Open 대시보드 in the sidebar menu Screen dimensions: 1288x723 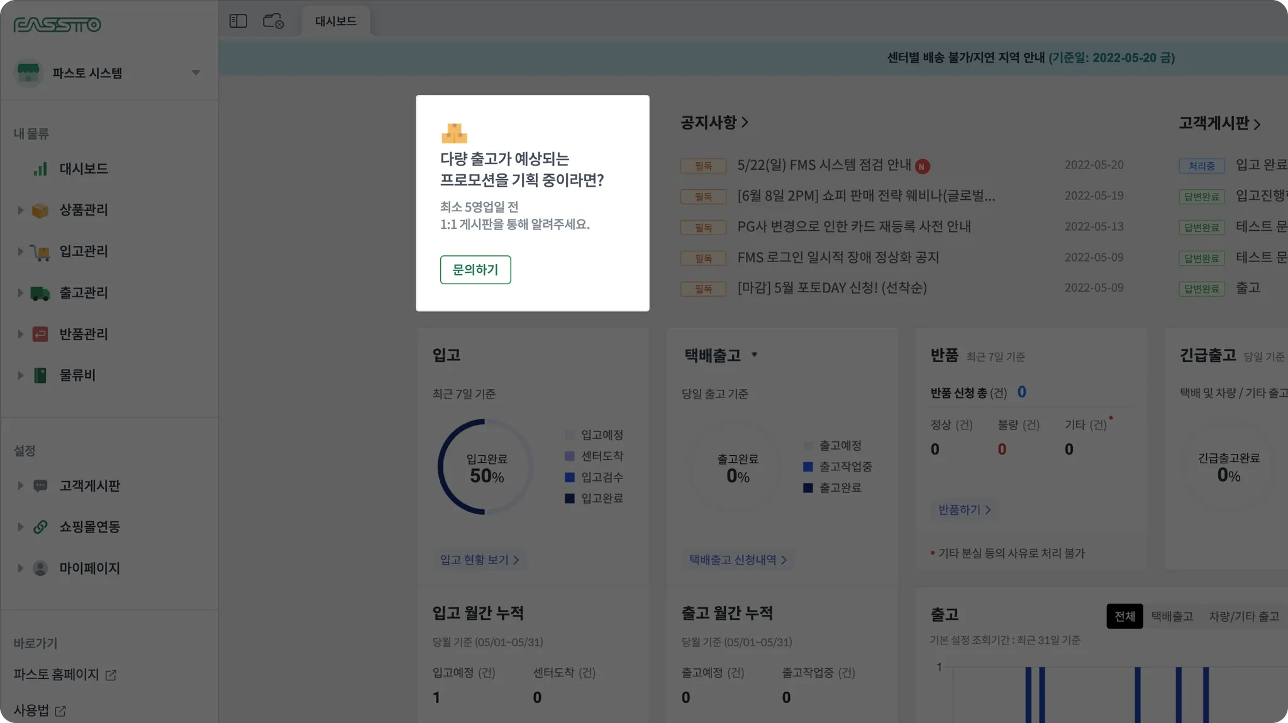83,168
